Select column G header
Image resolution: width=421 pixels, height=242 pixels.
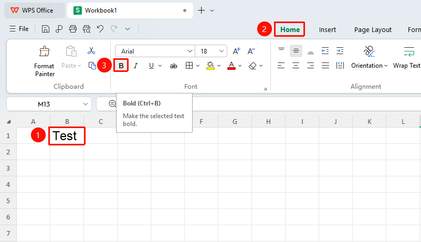pos(235,122)
